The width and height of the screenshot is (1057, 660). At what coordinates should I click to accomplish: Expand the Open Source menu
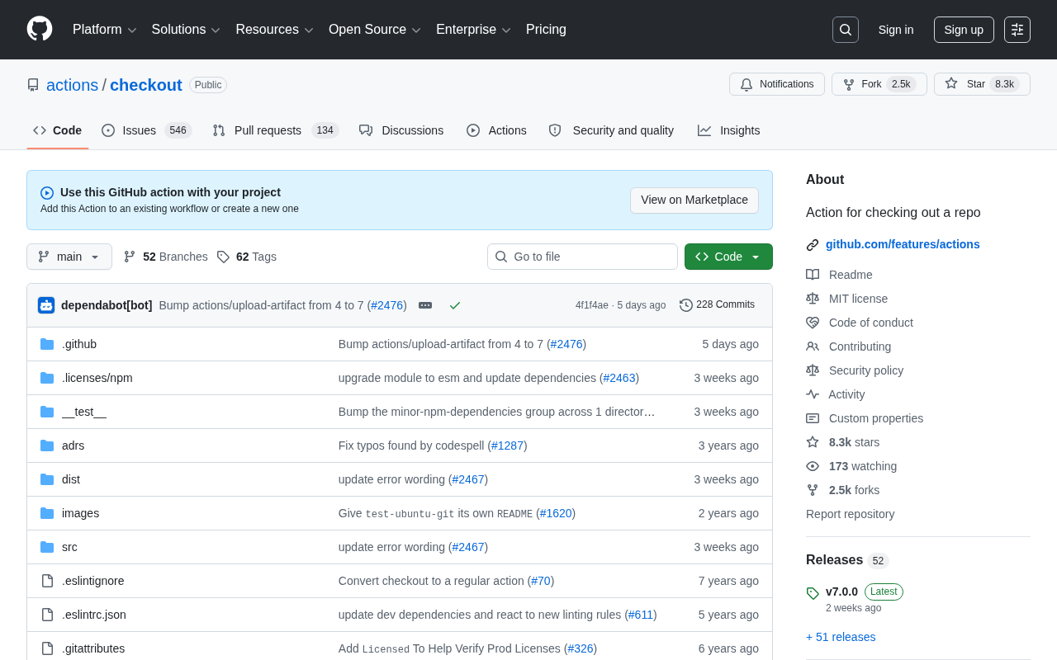point(375,30)
